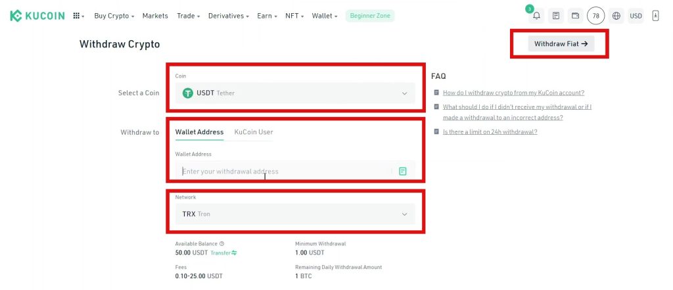Open the Beginner Zone
This screenshot has width=673, height=290.
370,16
